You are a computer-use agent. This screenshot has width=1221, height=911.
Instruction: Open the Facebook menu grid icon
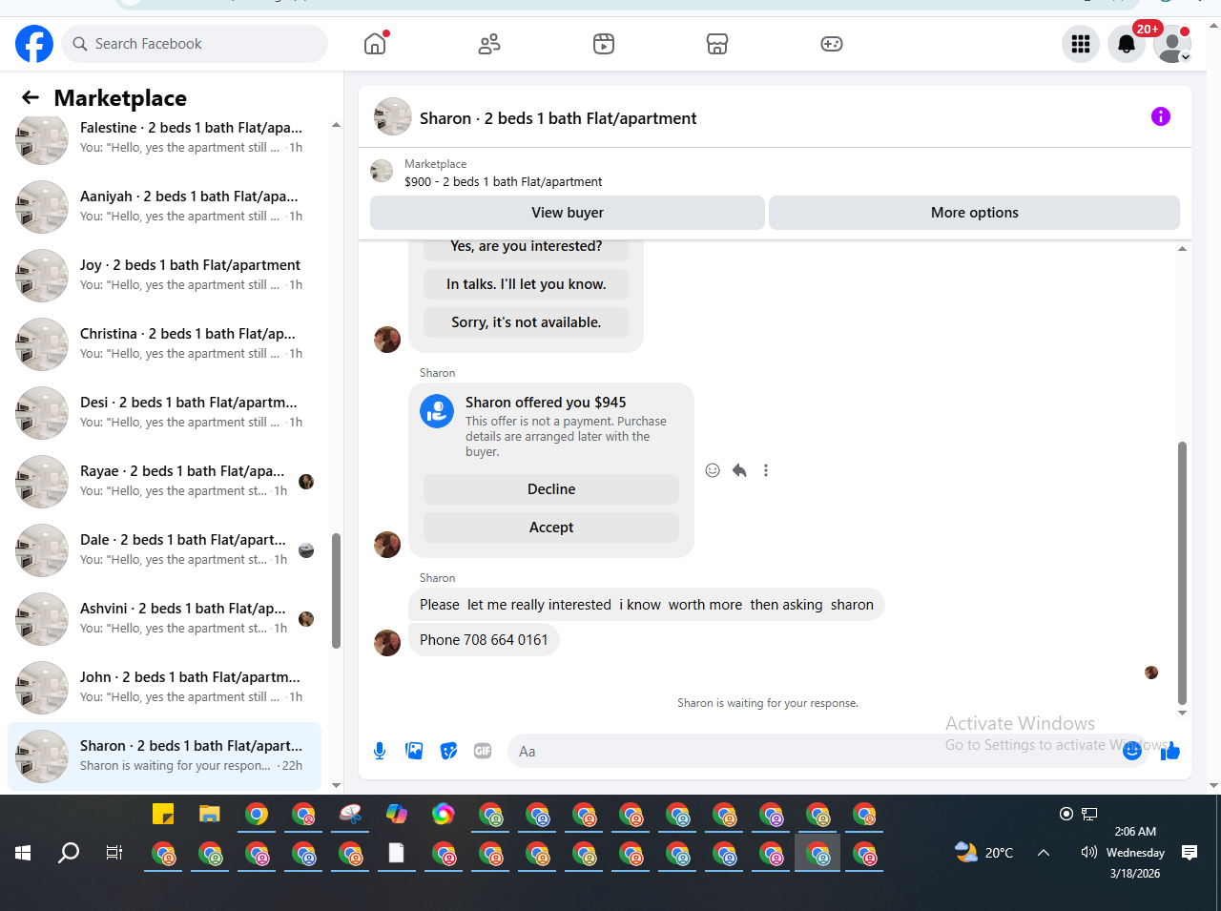click(1081, 44)
